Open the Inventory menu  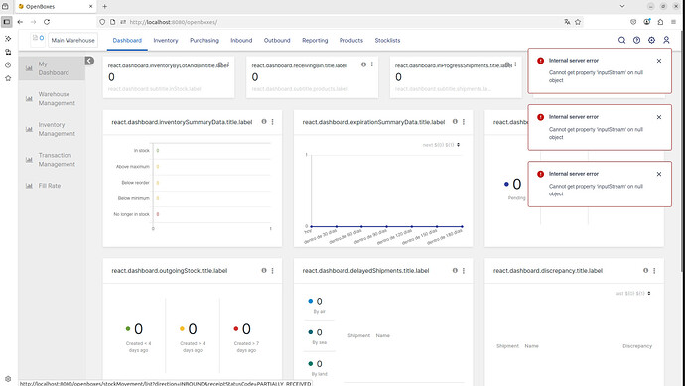(166, 40)
